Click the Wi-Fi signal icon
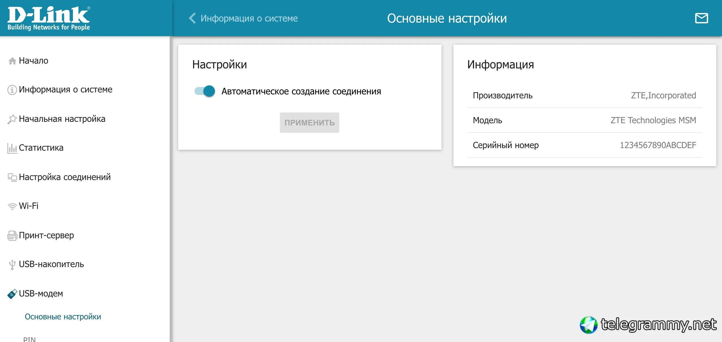Viewport: 722px width, 342px height. point(12,206)
